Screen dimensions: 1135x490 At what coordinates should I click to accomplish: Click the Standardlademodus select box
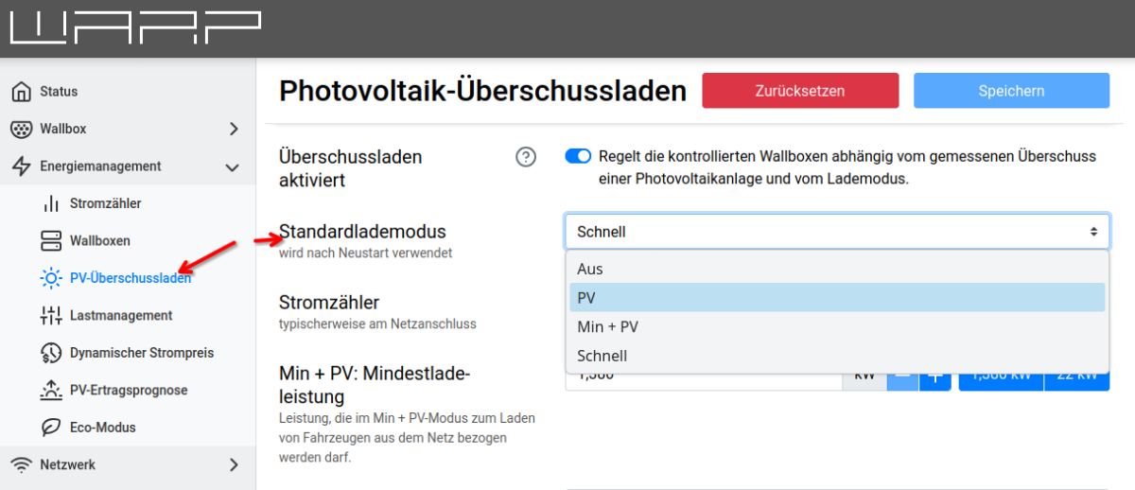click(836, 232)
